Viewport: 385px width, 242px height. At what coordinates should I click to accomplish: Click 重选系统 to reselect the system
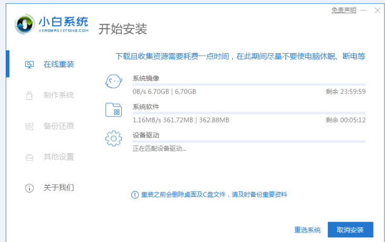(x=307, y=230)
